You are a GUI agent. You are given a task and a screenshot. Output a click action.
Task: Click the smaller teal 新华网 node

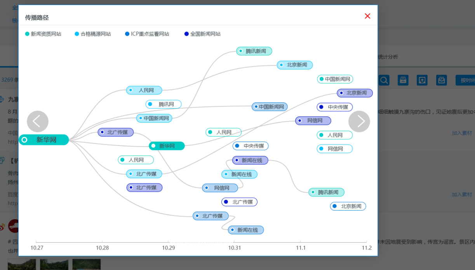coord(167,146)
